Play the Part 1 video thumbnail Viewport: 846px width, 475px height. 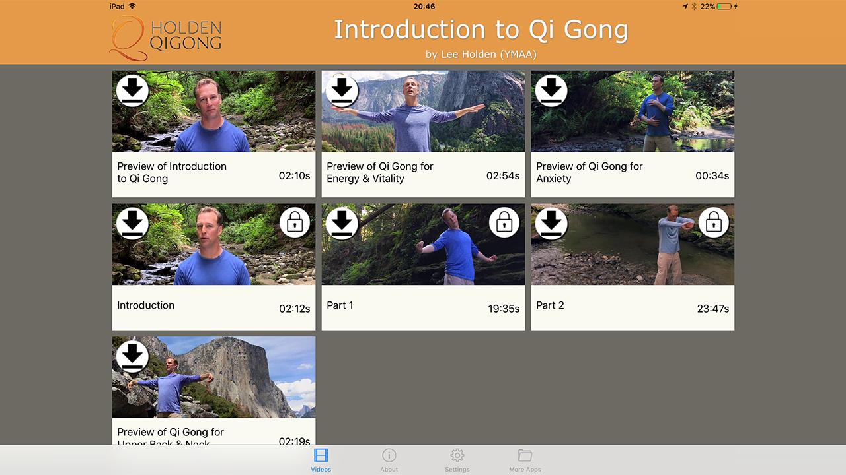coord(423,244)
